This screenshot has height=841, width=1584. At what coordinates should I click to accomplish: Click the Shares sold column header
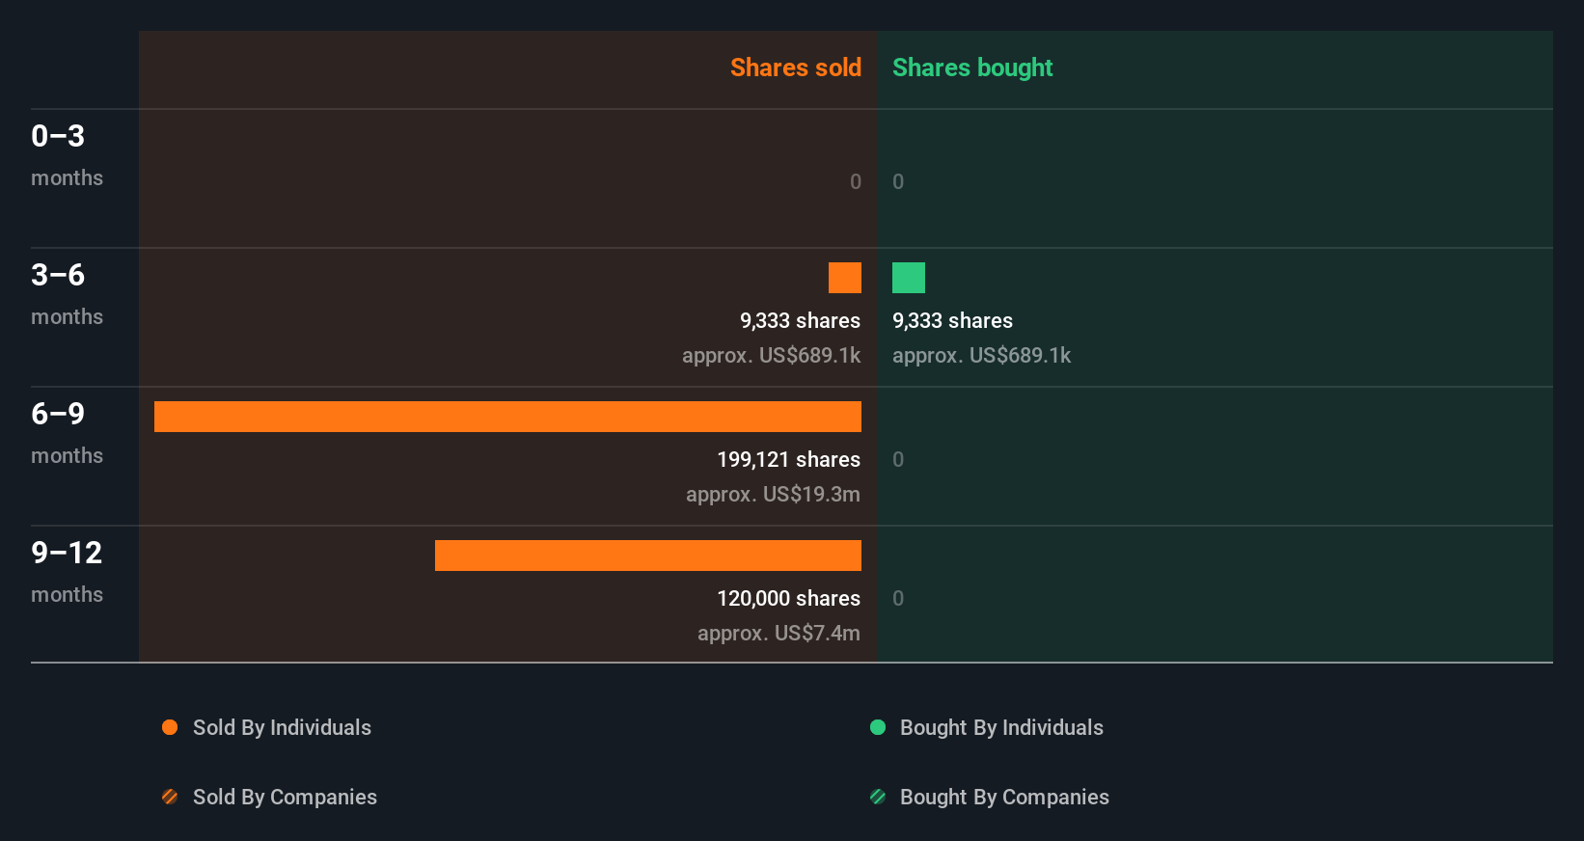[796, 68]
